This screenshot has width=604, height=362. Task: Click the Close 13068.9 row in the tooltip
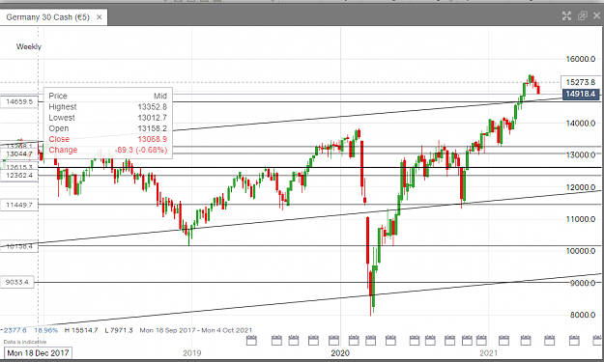(x=108, y=139)
